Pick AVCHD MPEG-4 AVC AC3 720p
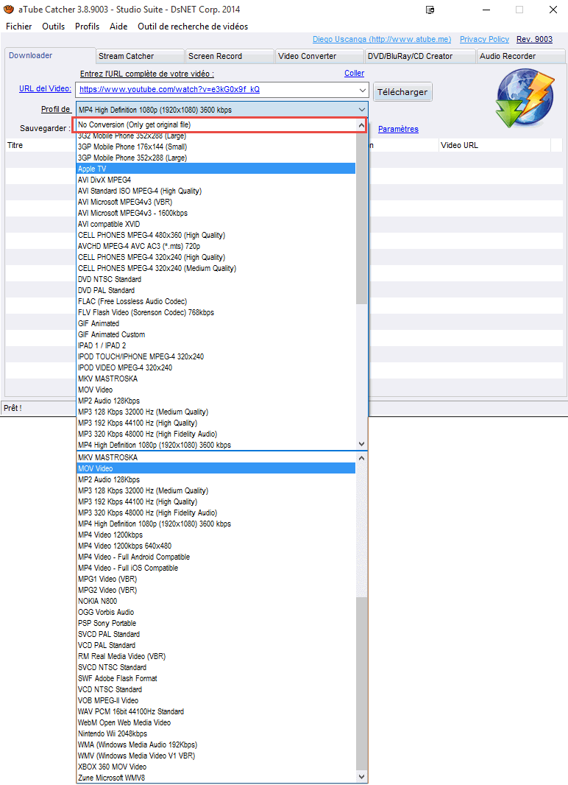This screenshot has width=568, height=785. (x=216, y=246)
